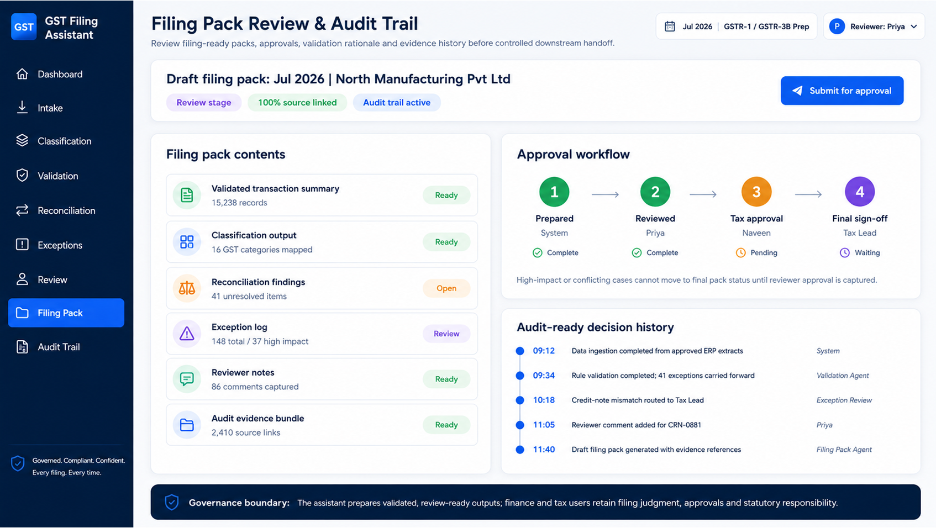Open Dashboard from the sidebar
Image resolution: width=936 pixels, height=528 pixels.
pyautogui.click(x=66, y=74)
